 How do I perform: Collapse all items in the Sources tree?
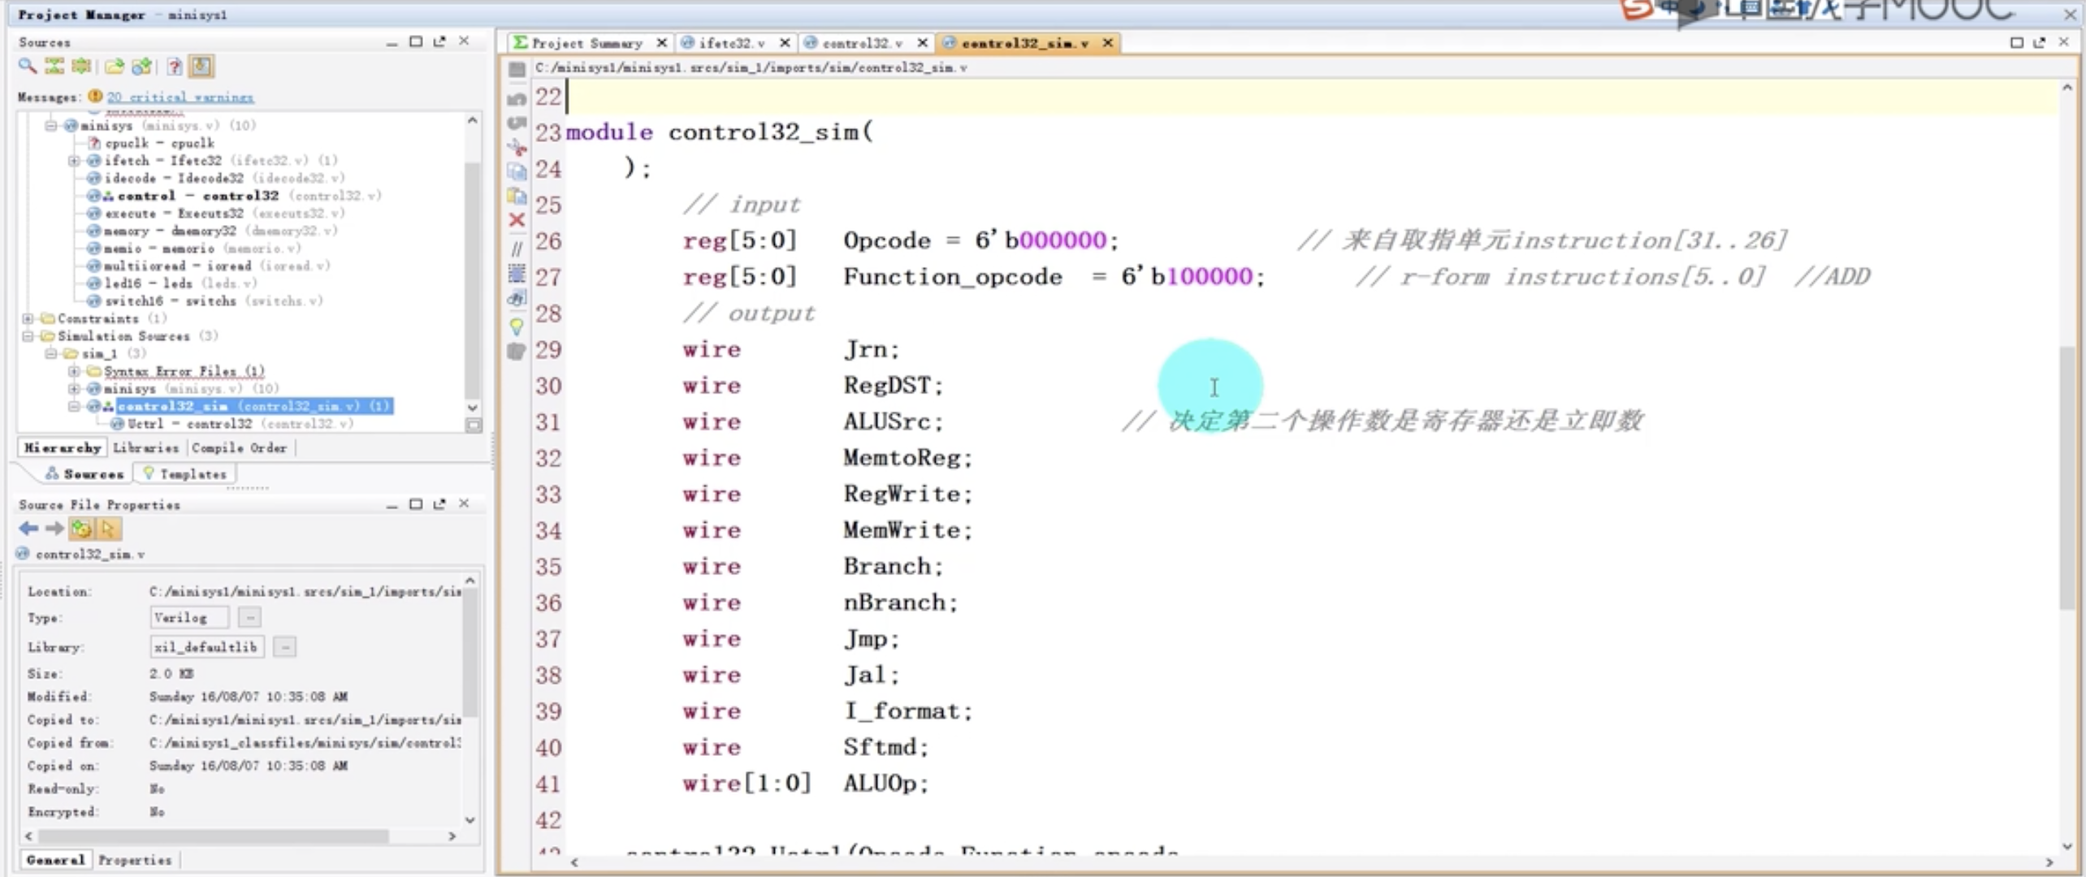53,66
